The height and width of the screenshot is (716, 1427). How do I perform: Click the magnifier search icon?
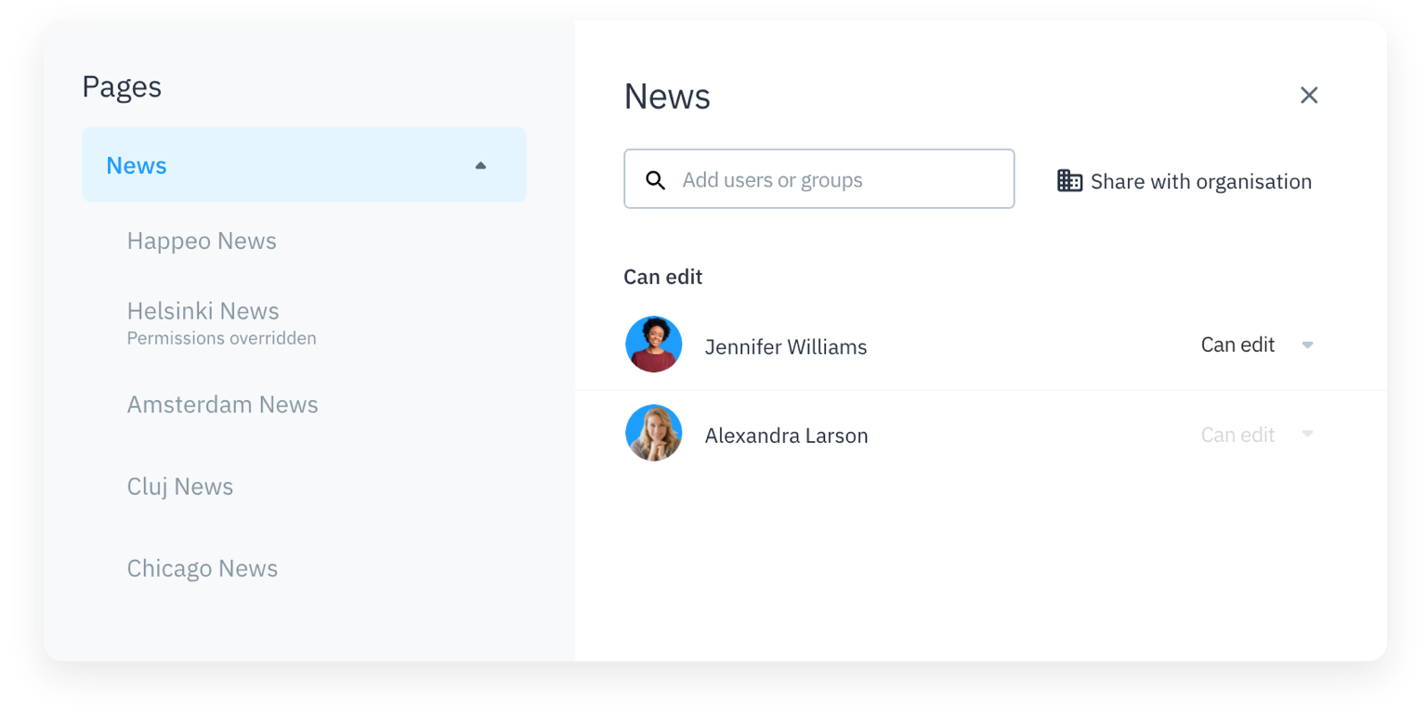point(655,180)
